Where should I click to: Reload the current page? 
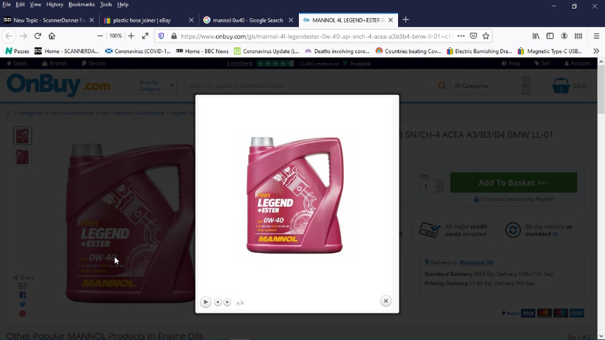tap(38, 36)
